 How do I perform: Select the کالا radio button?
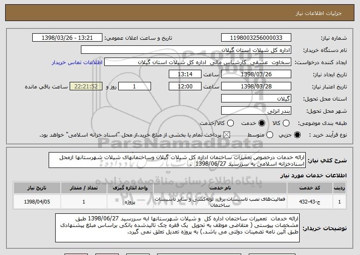click(x=286, y=123)
